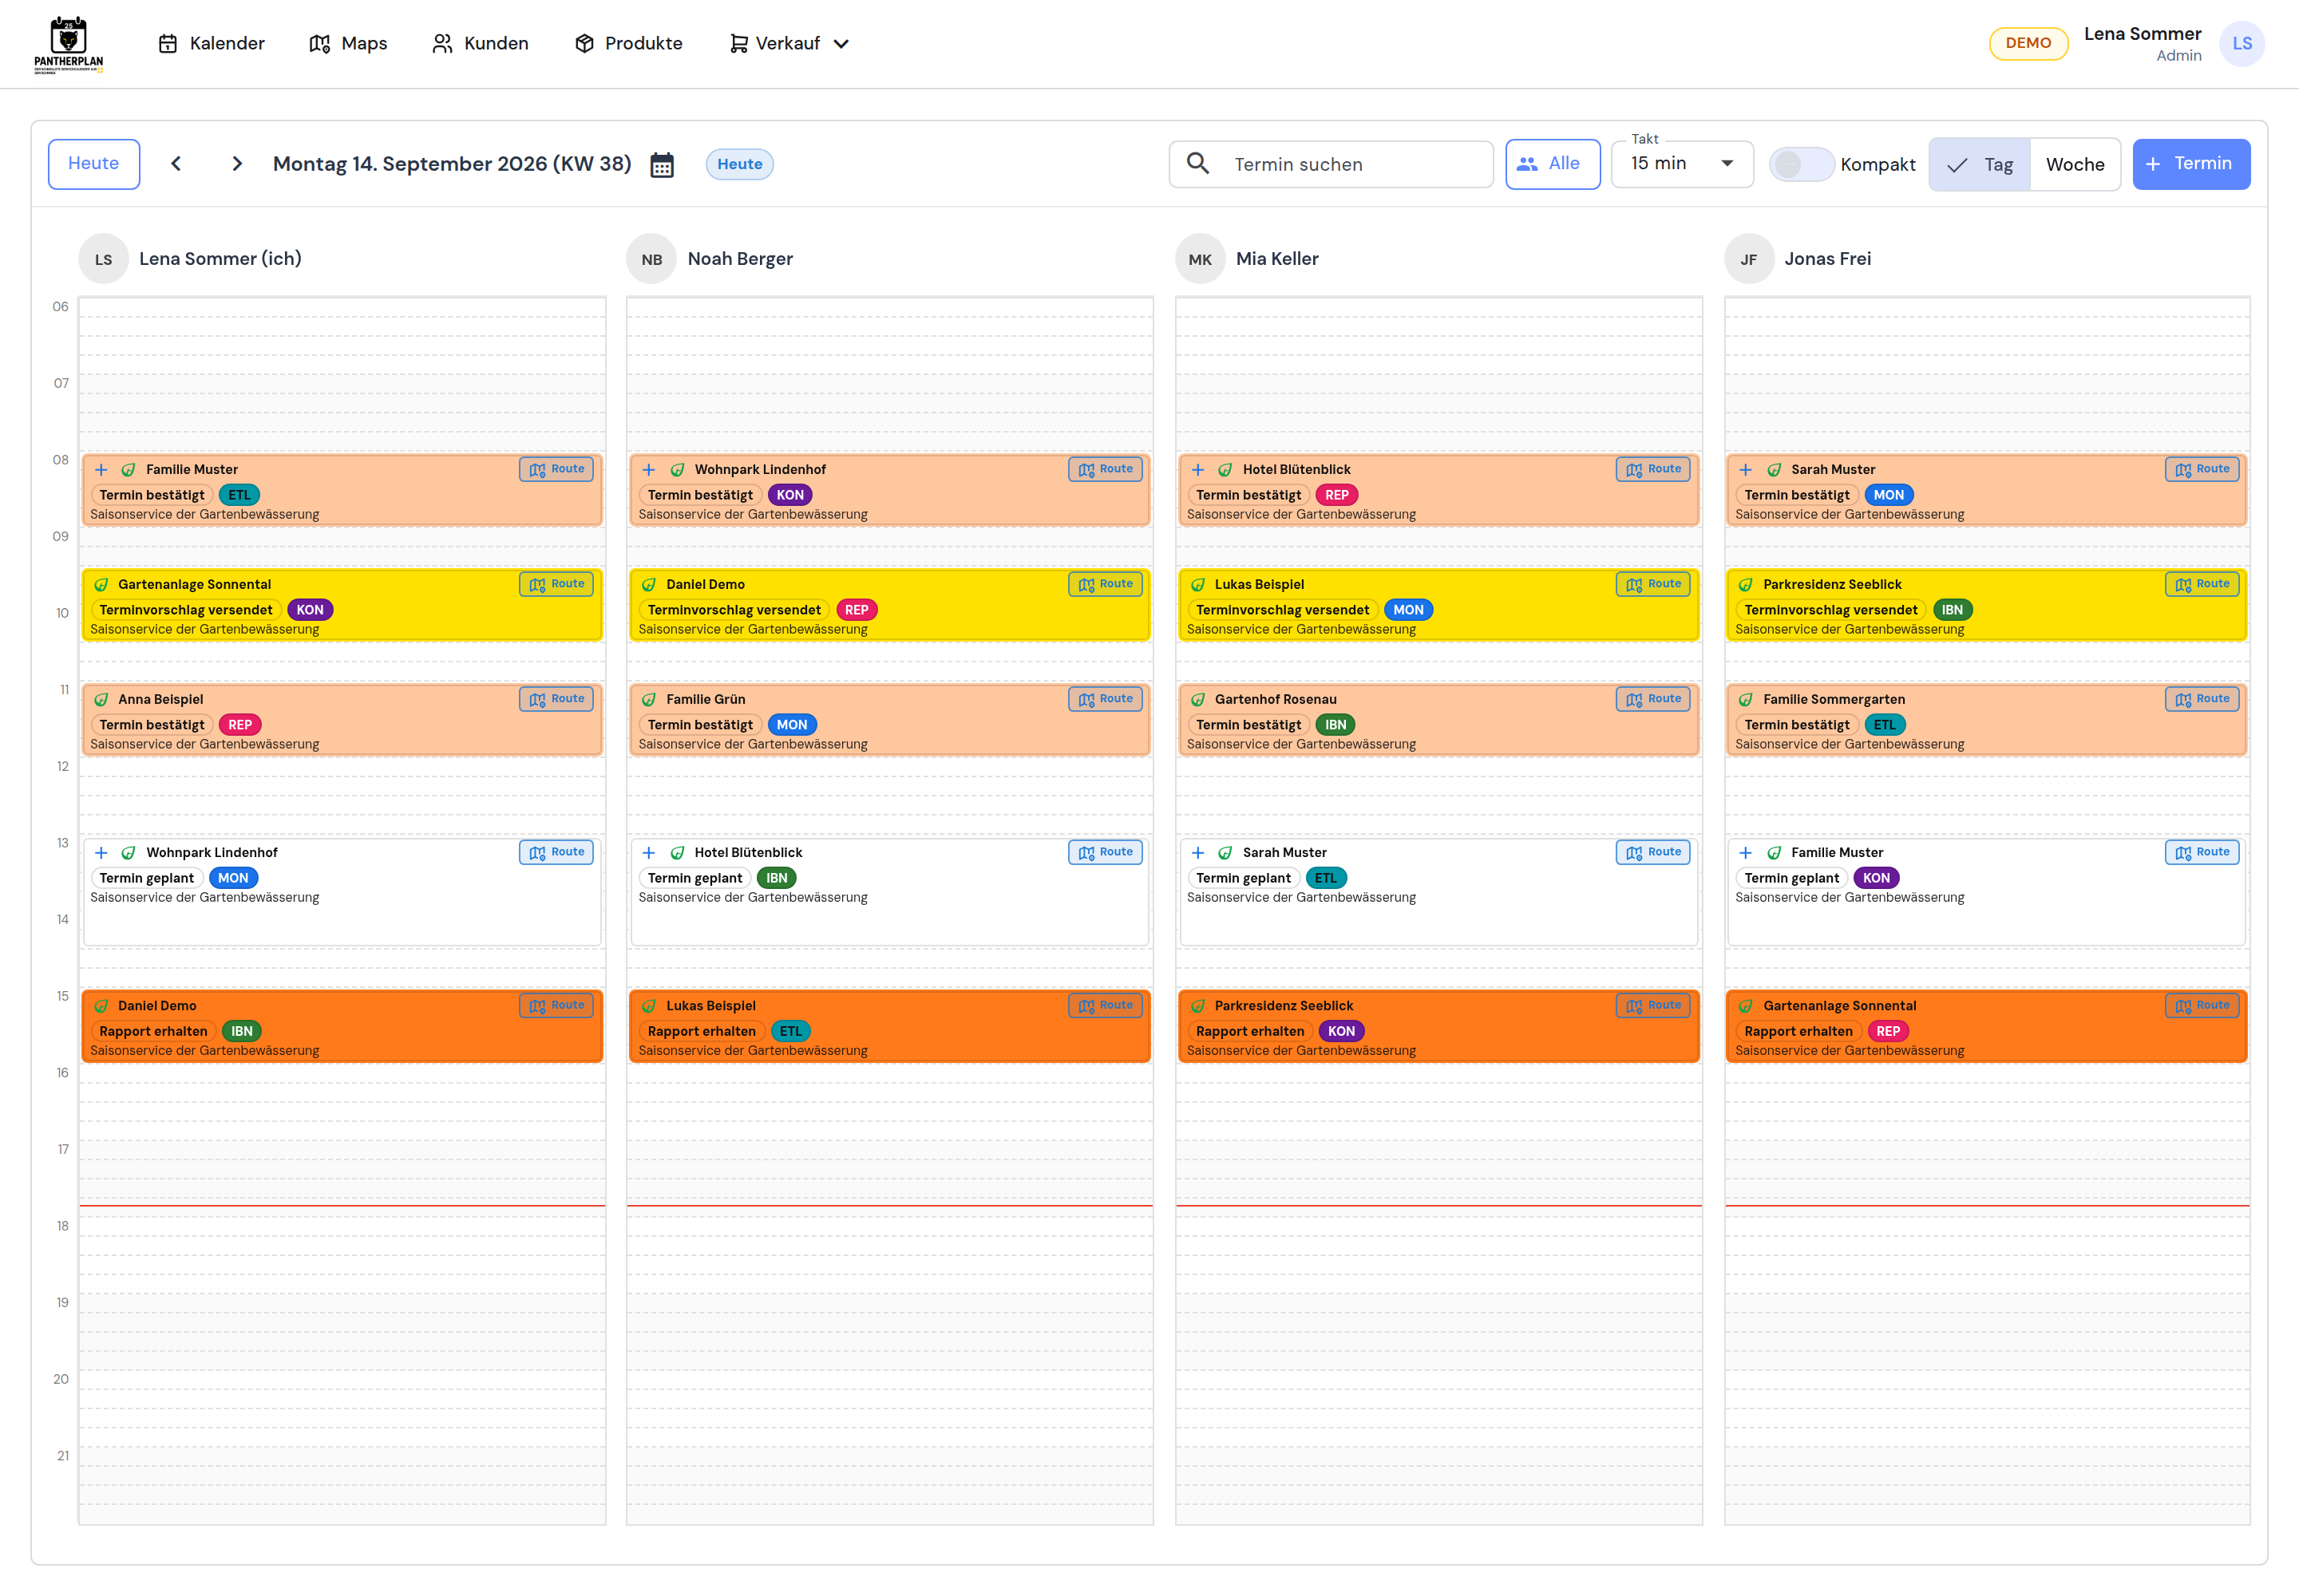Viewport: 2299px width, 1596px height.
Task: Expand the Verkauf menu
Action: coord(789,44)
